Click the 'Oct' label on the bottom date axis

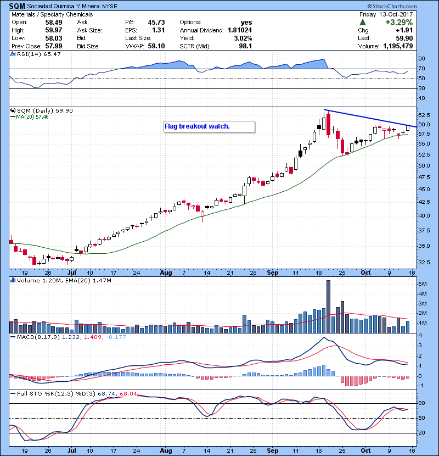[x=365, y=451]
